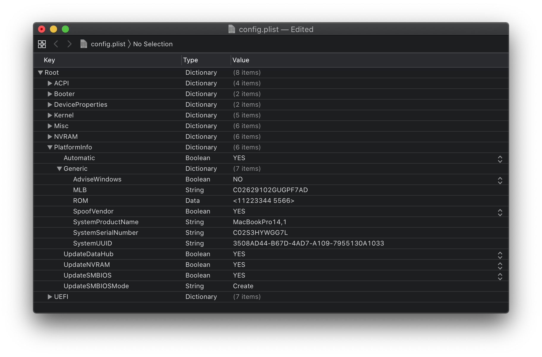
Task: Click the Key column header
Action: (x=49, y=60)
